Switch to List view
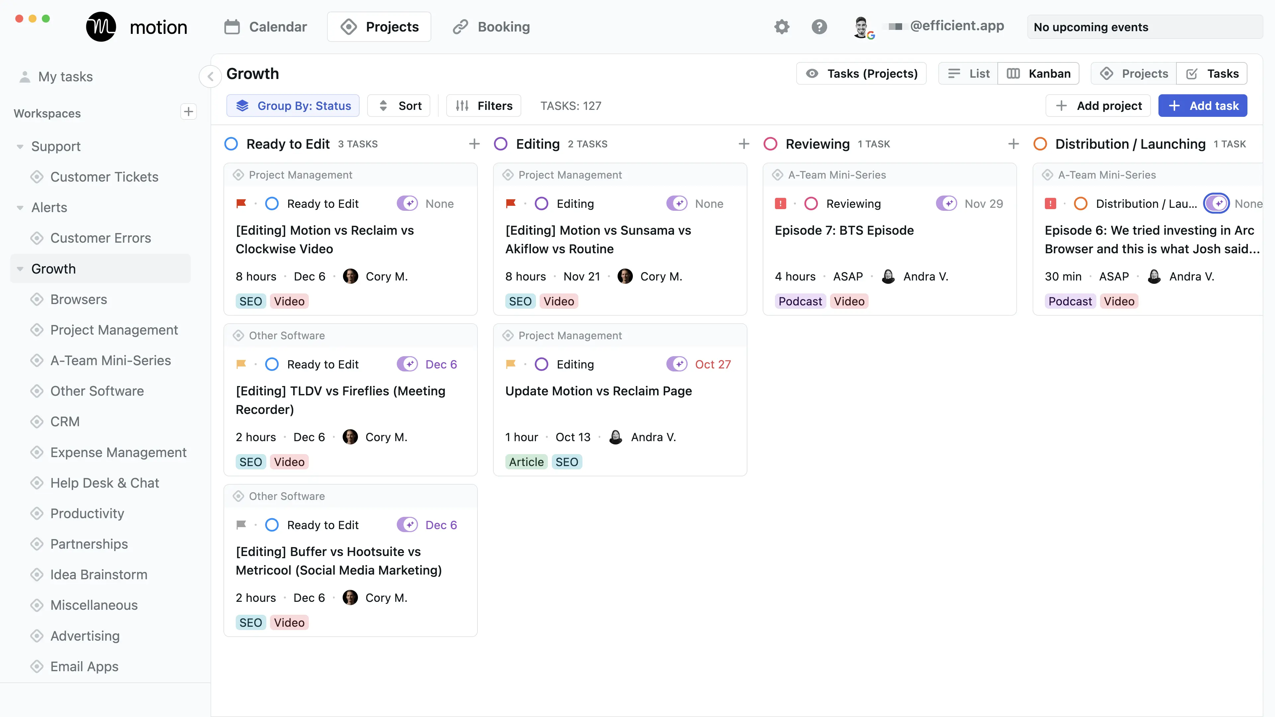The width and height of the screenshot is (1275, 717). pyautogui.click(x=967, y=73)
